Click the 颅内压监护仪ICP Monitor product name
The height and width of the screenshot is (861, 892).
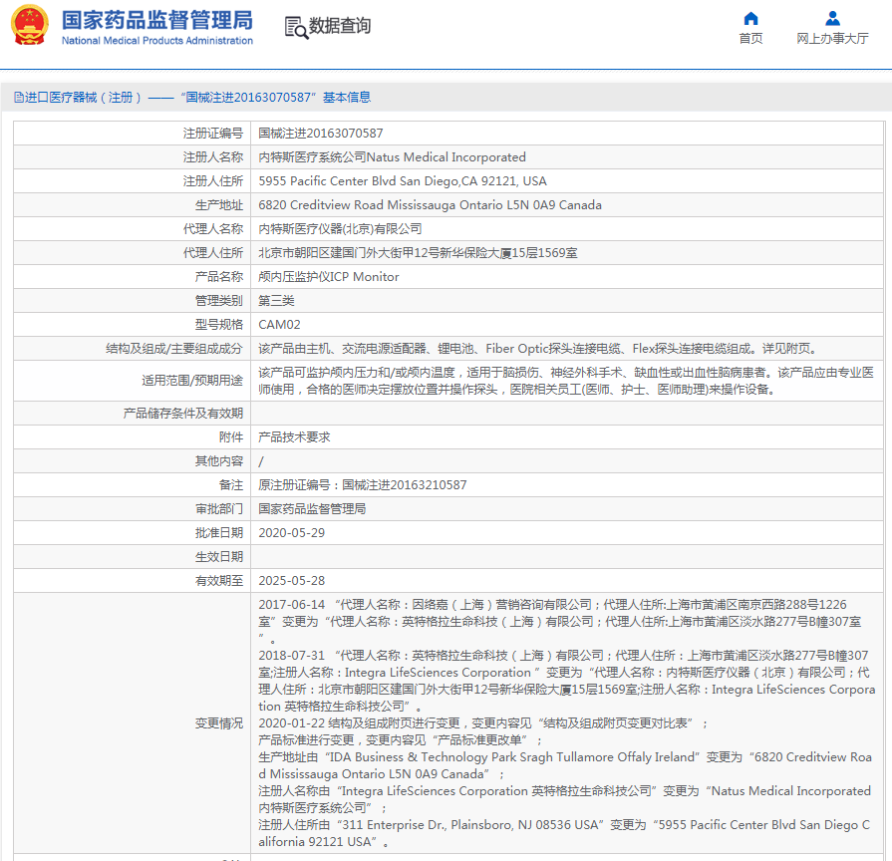[x=328, y=276]
